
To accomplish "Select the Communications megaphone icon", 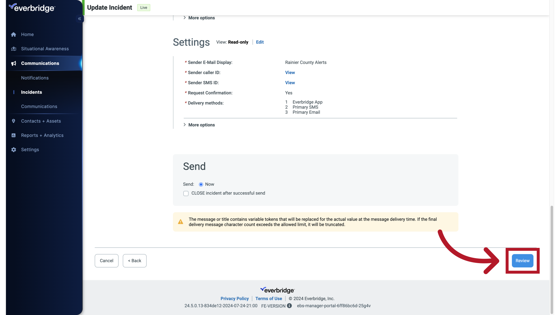I will [x=13, y=63].
